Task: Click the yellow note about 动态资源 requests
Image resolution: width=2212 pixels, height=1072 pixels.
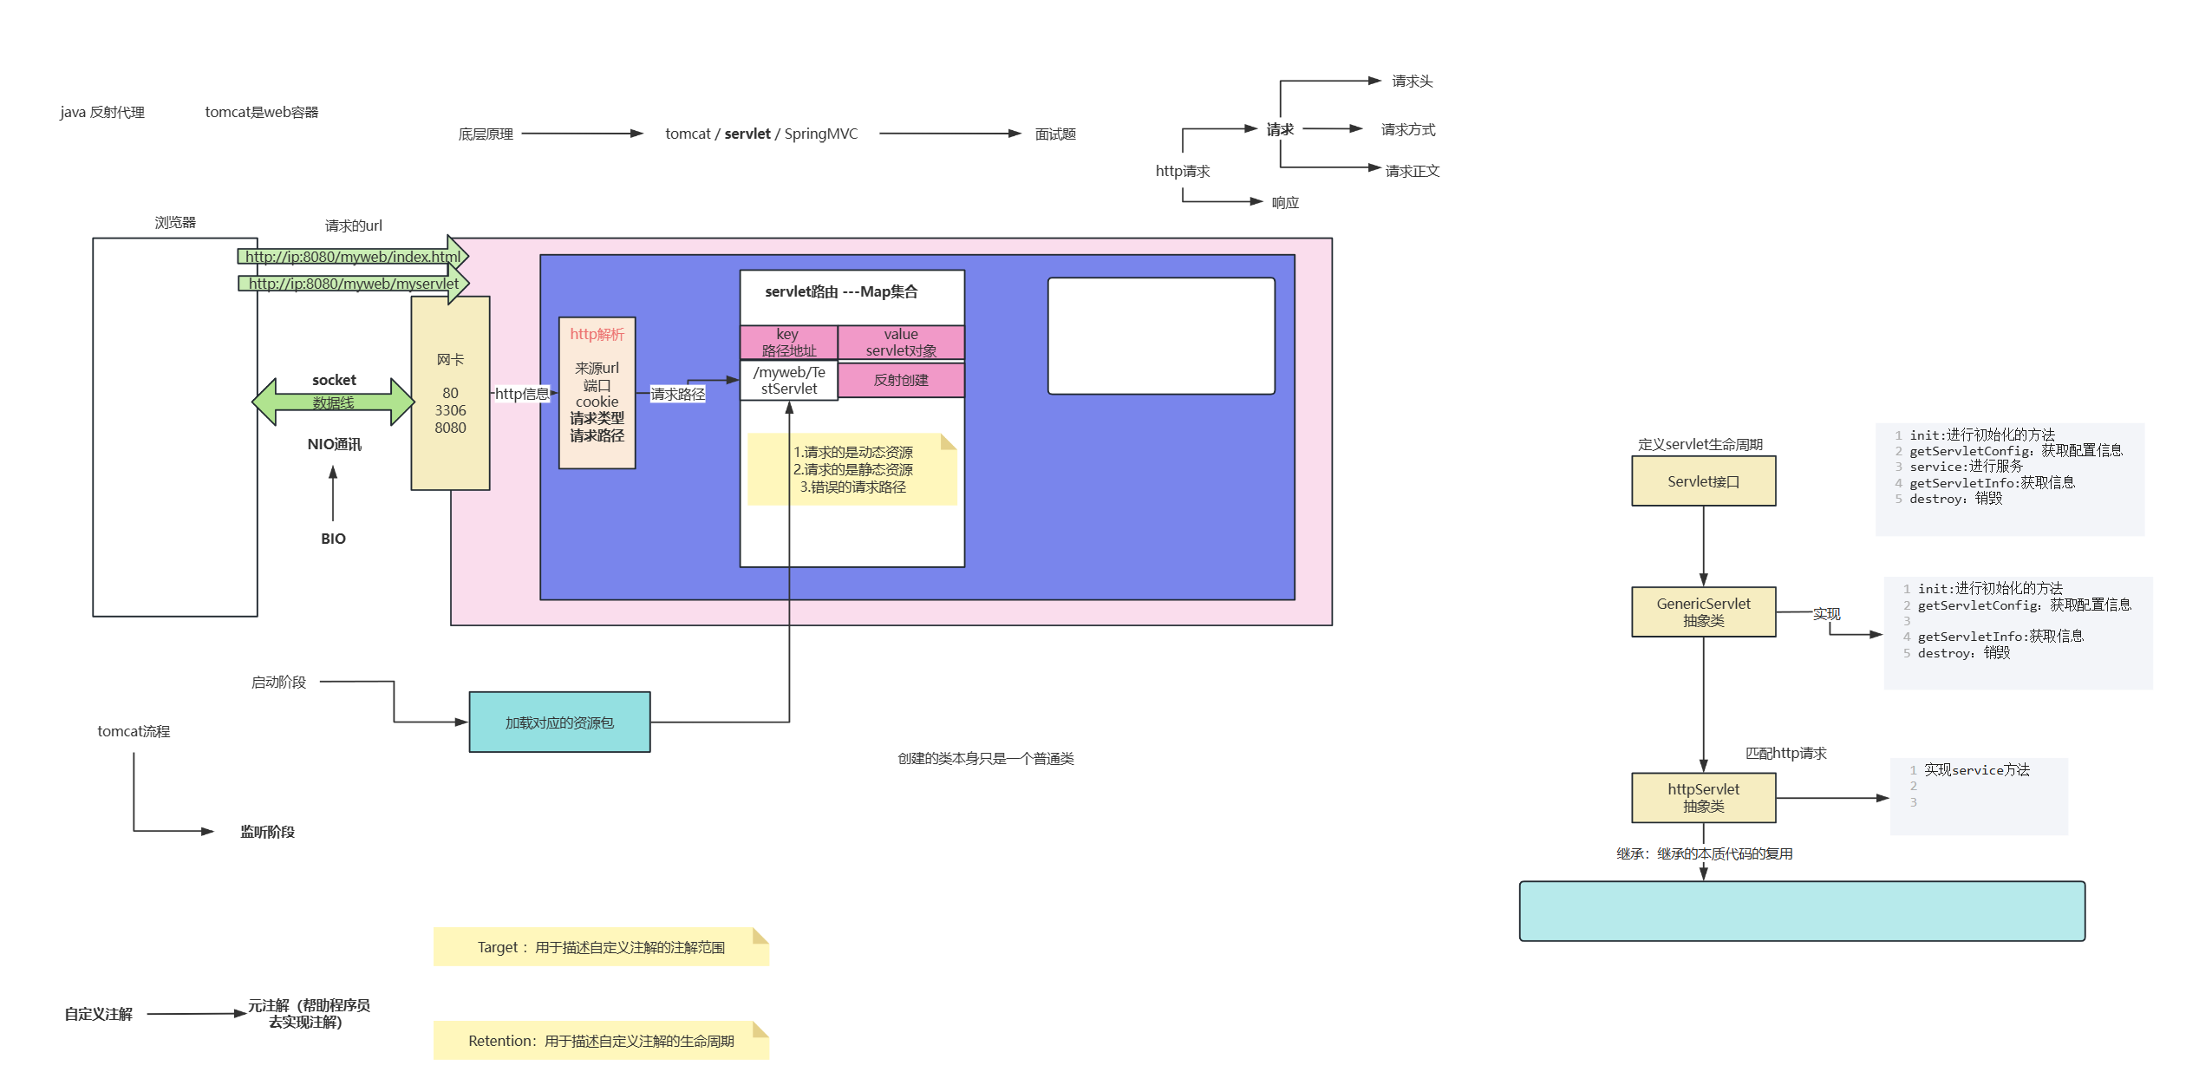Action: click(x=852, y=469)
